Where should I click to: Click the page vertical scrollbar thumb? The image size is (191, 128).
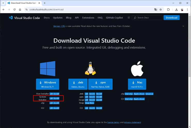189,46
